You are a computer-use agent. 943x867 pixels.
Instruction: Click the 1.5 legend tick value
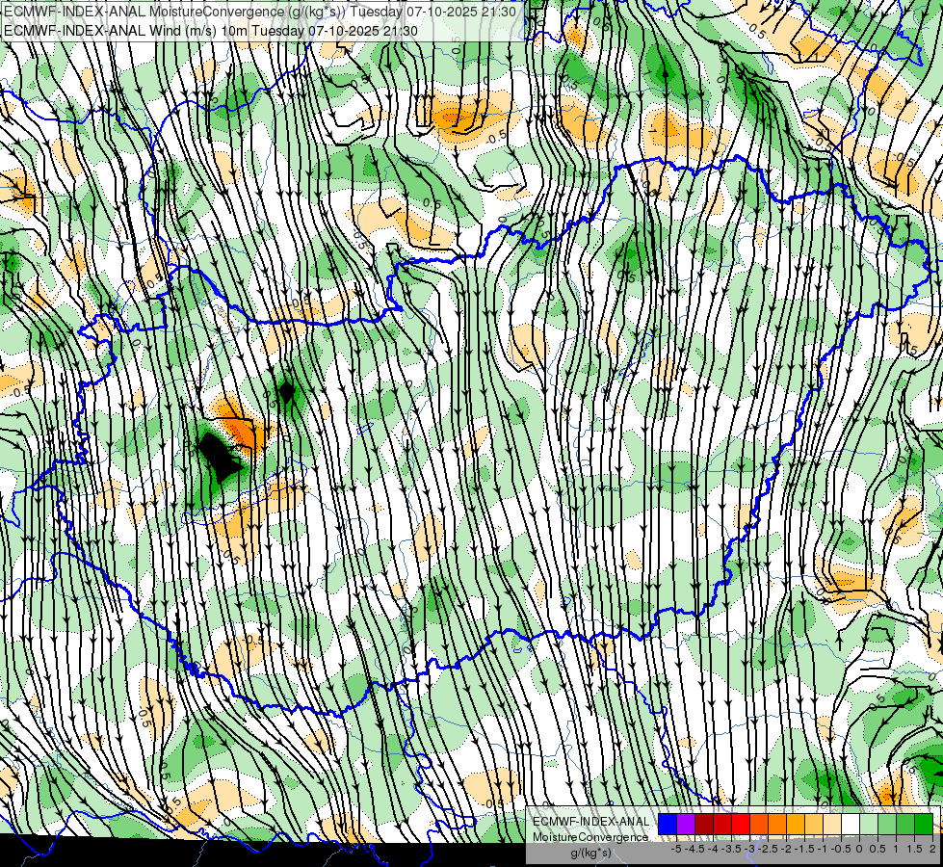coord(913,849)
